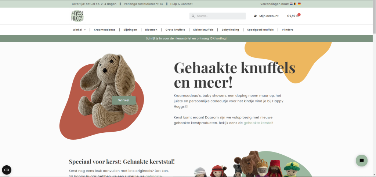Open the Babykleding menu item
The height and width of the screenshot is (177, 376).
tap(230, 30)
